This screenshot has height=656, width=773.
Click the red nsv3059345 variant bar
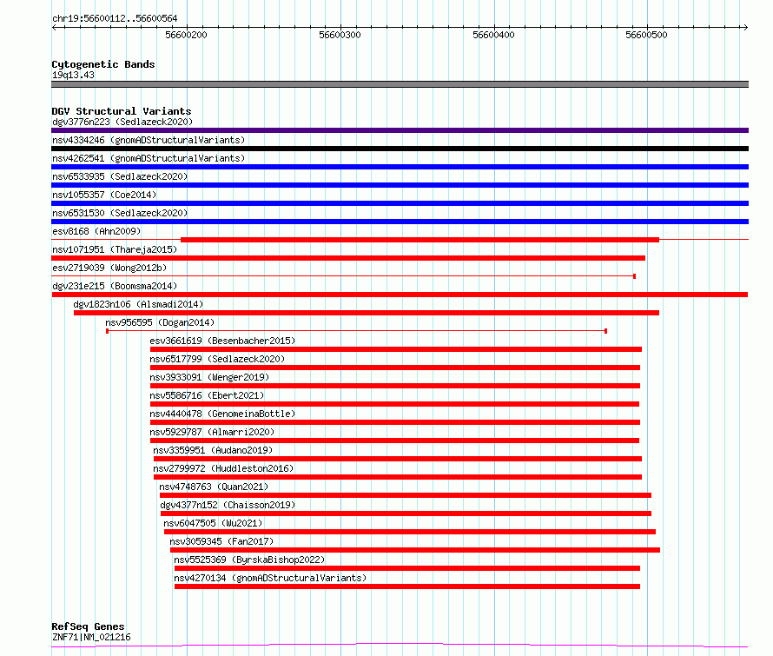[x=415, y=550]
